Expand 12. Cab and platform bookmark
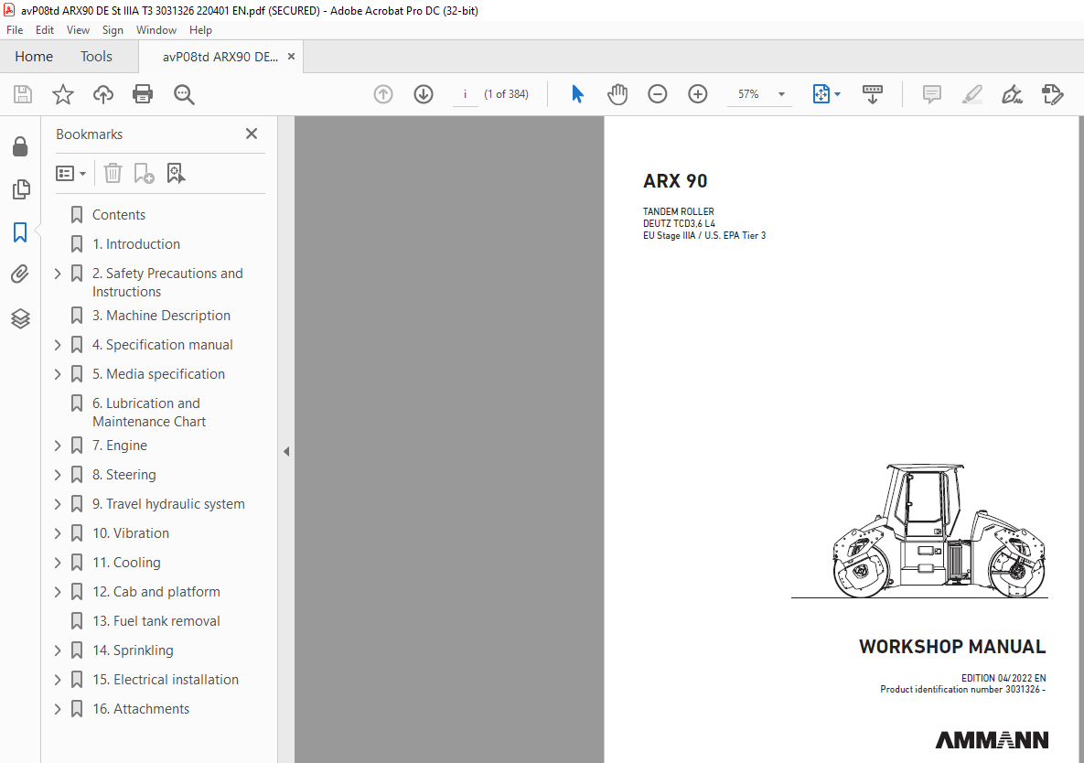This screenshot has width=1084, height=763. [58, 592]
